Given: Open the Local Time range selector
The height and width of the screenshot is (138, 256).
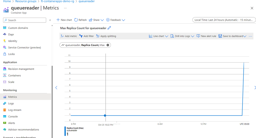Looking at the screenshot, I should [224, 20].
